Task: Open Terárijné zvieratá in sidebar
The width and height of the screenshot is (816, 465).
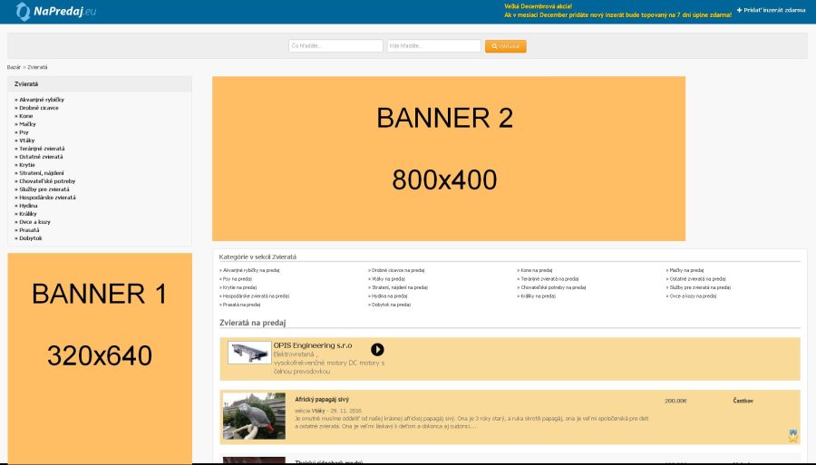Action: tap(42, 149)
